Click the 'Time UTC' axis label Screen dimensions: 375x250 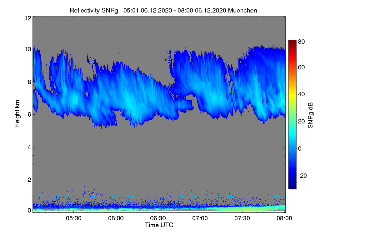tap(159, 225)
